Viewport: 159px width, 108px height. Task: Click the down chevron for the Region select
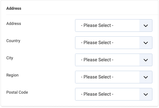(146, 77)
